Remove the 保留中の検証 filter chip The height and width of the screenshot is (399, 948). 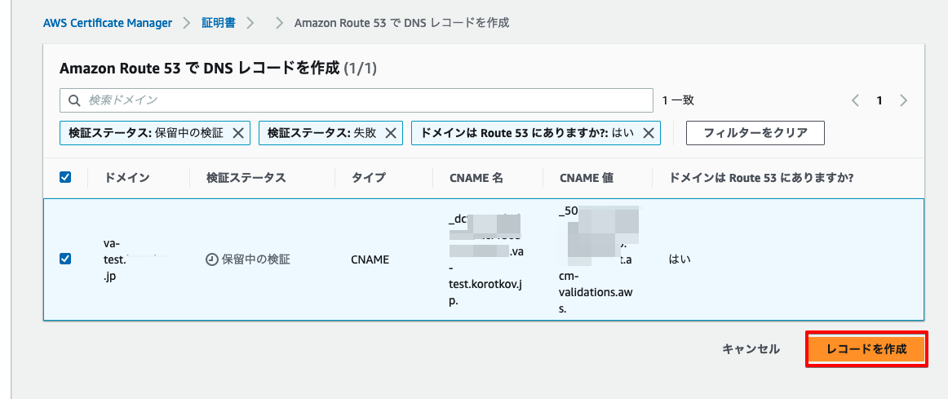[237, 133]
